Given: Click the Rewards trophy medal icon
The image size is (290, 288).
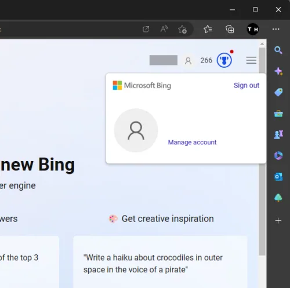Looking at the screenshot, I should click(x=224, y=60).
